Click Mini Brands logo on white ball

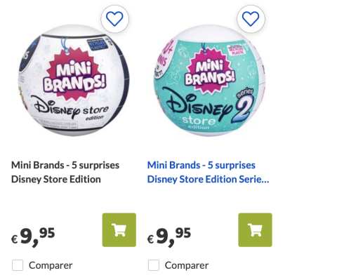(x=75, y=75)
